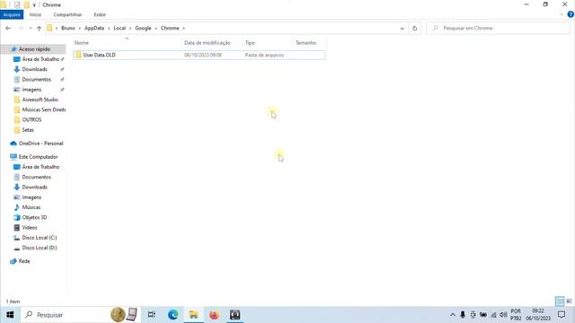Image resolution: width=575 pixels, height=323 pixels.
Task: Open the Músicas Sem Direitos folder
Action: pyautogui.click(x=44, y=109)
